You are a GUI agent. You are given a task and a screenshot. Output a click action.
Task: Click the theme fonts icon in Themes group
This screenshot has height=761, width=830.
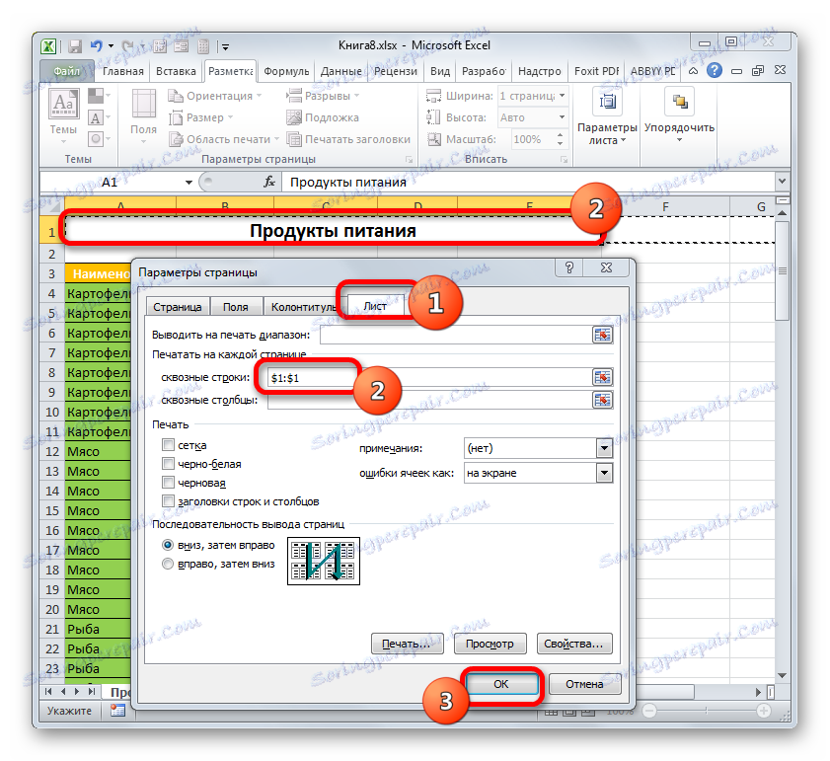tap(96, 117)
